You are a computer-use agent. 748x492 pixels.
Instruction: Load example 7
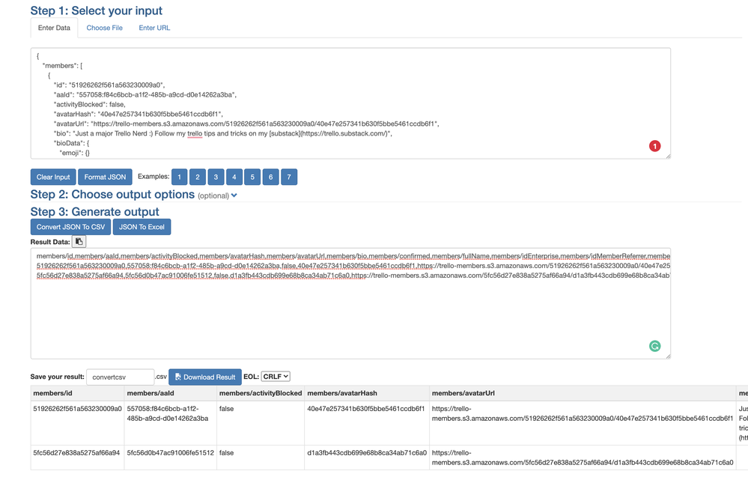[x=289, y=177]
